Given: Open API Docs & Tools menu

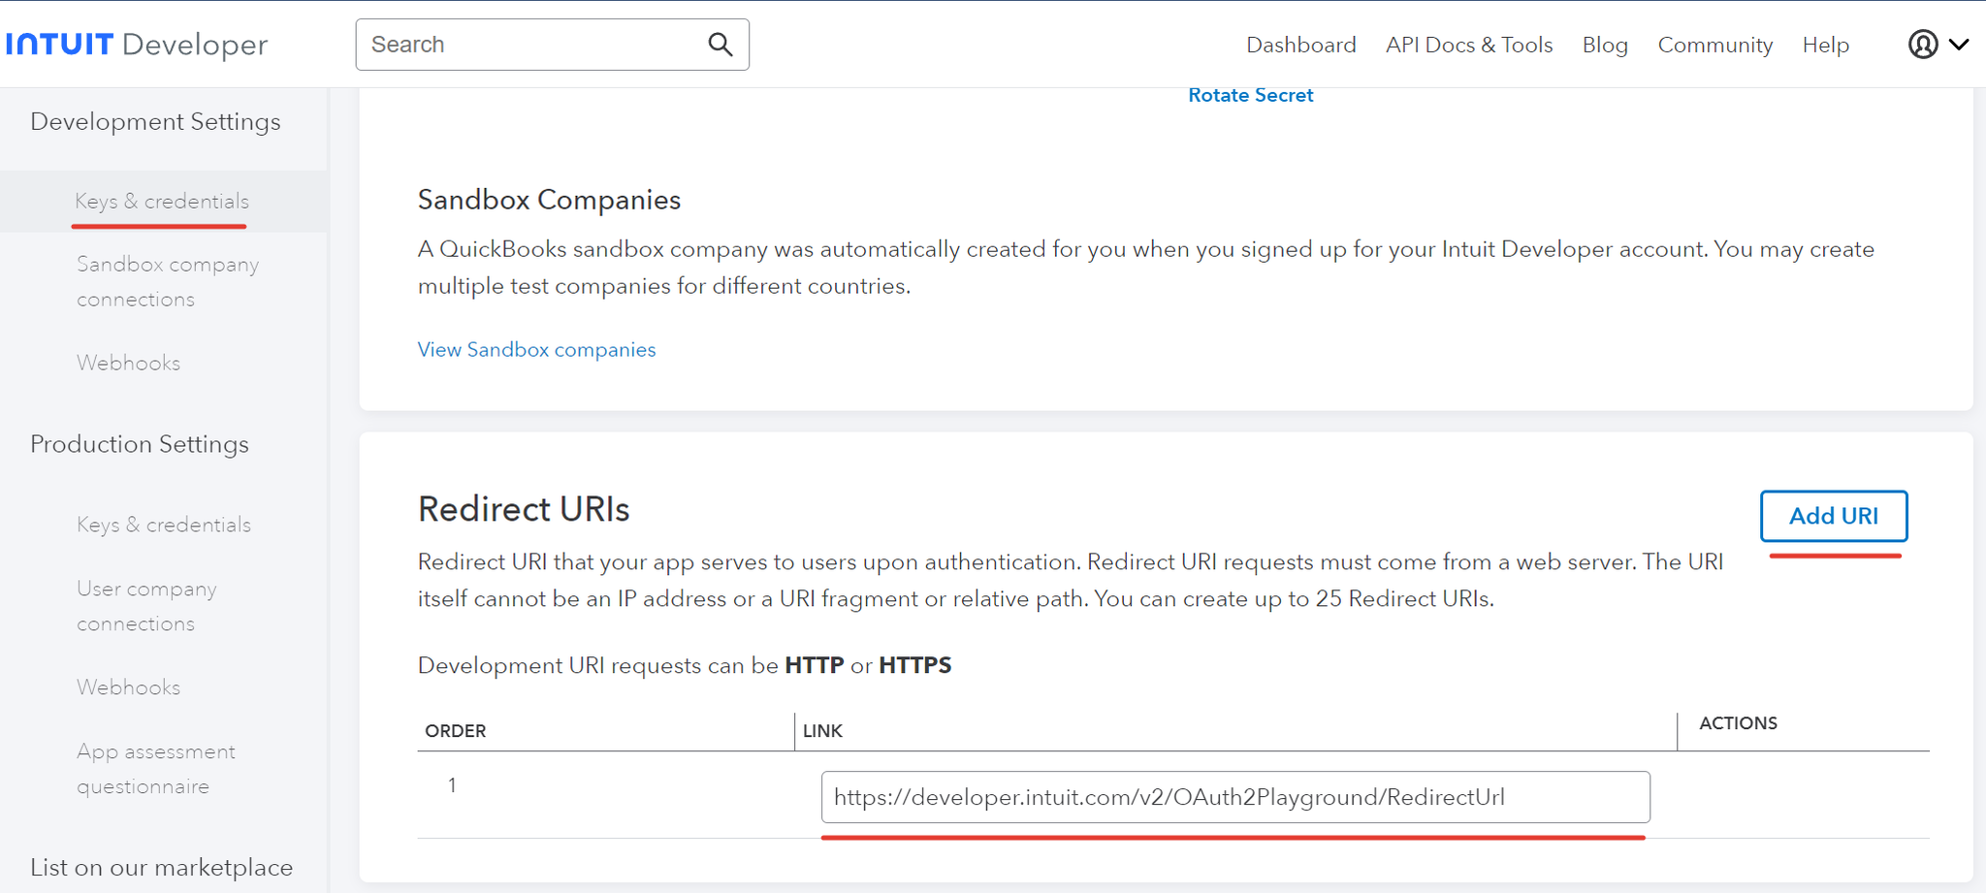Looking at the screenshot, I should pos(1468,45).
